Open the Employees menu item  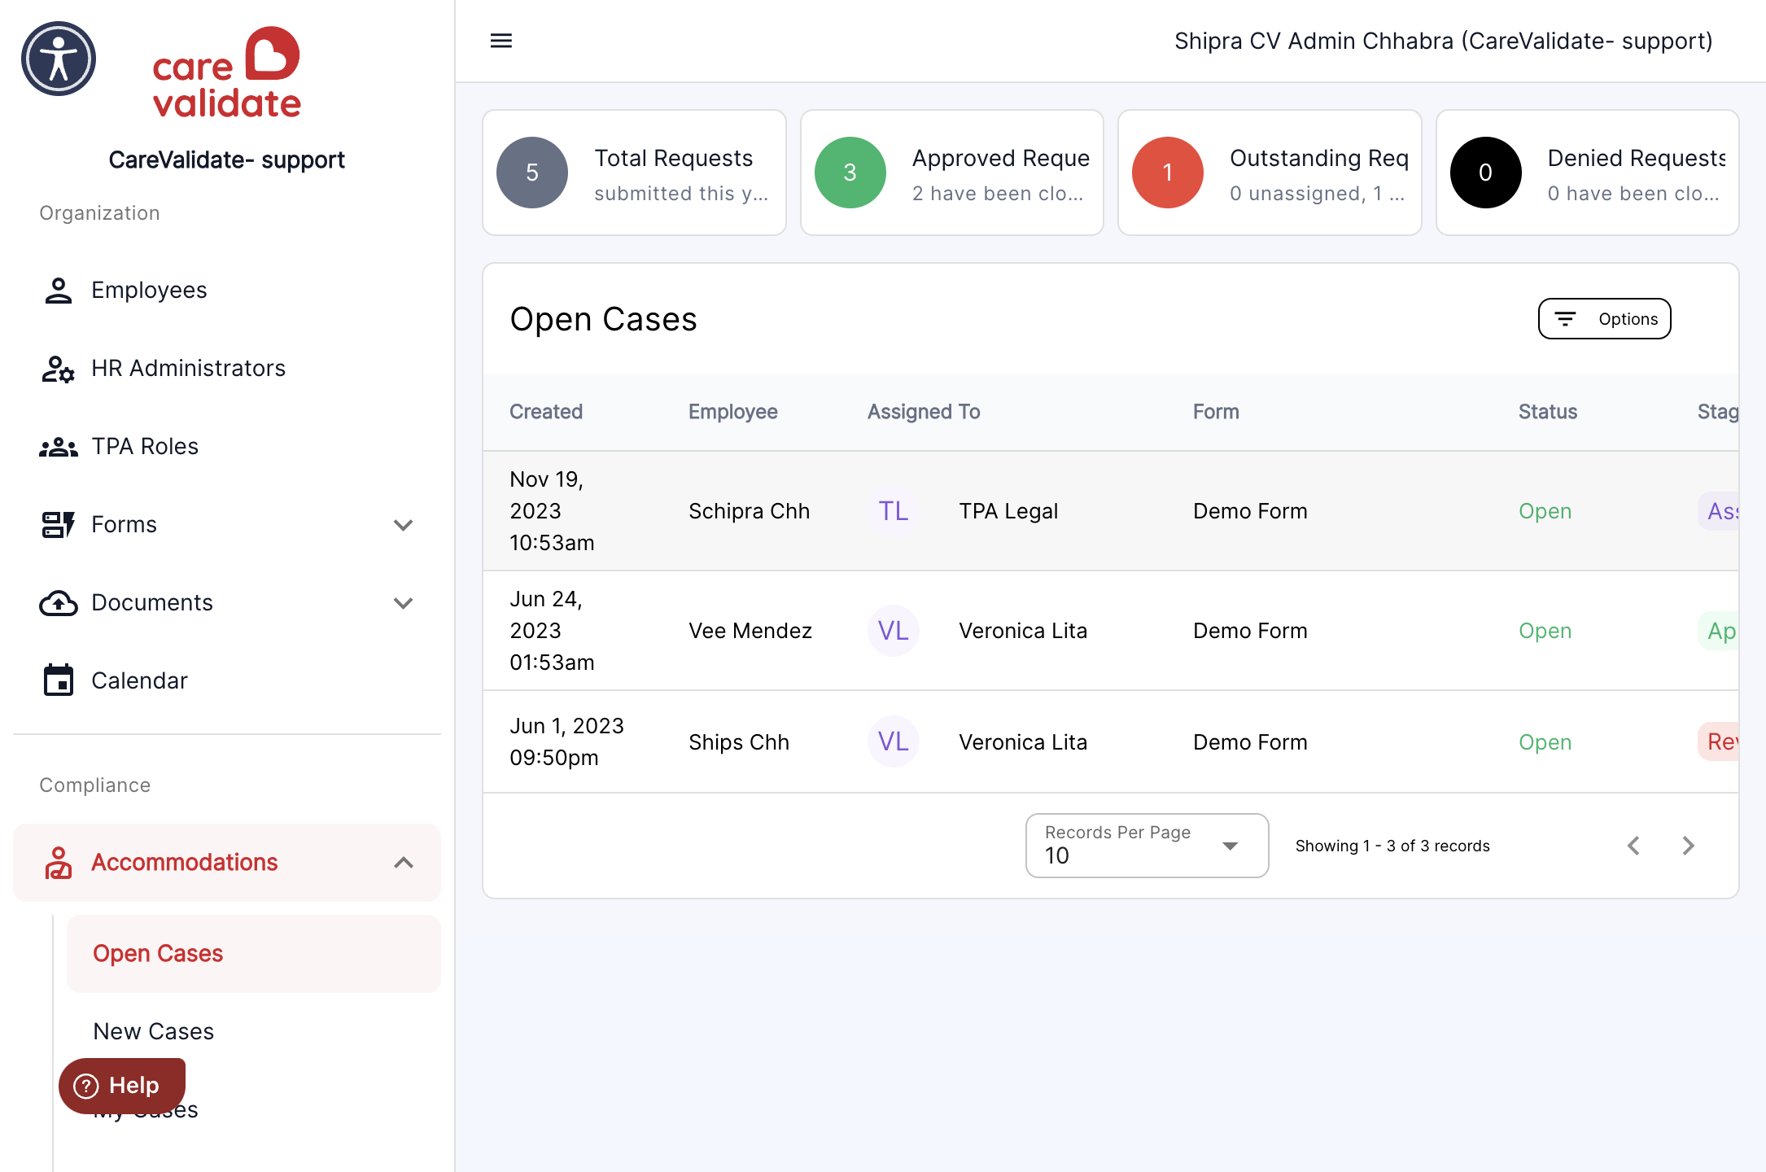coord(227,291)
